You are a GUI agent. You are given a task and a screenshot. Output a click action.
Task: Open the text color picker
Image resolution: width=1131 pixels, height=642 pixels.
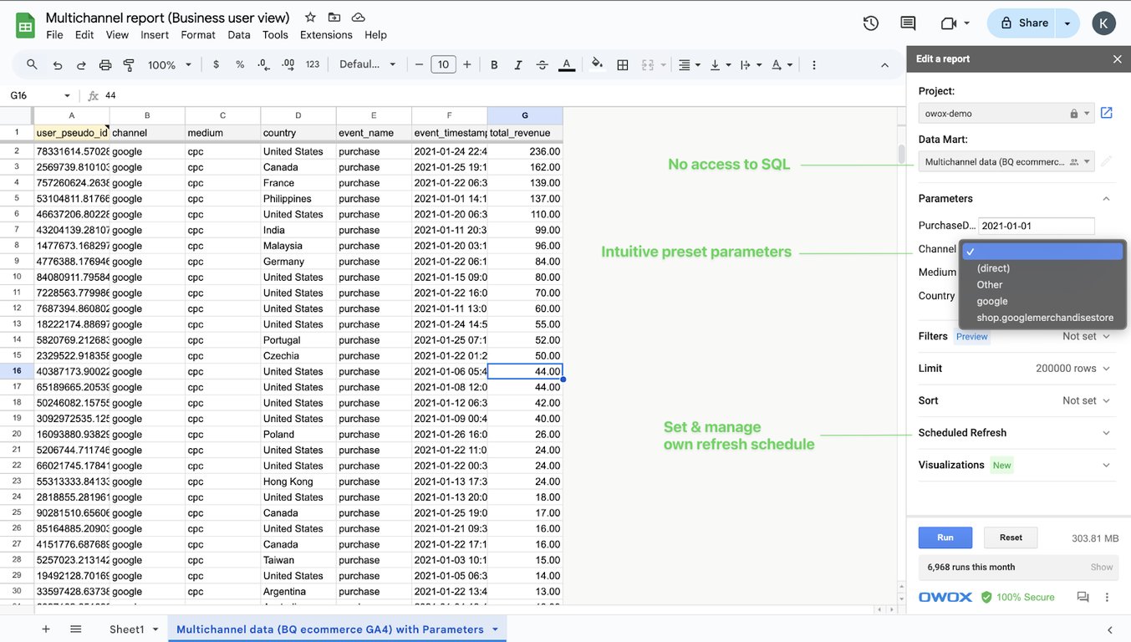[567, 64]
